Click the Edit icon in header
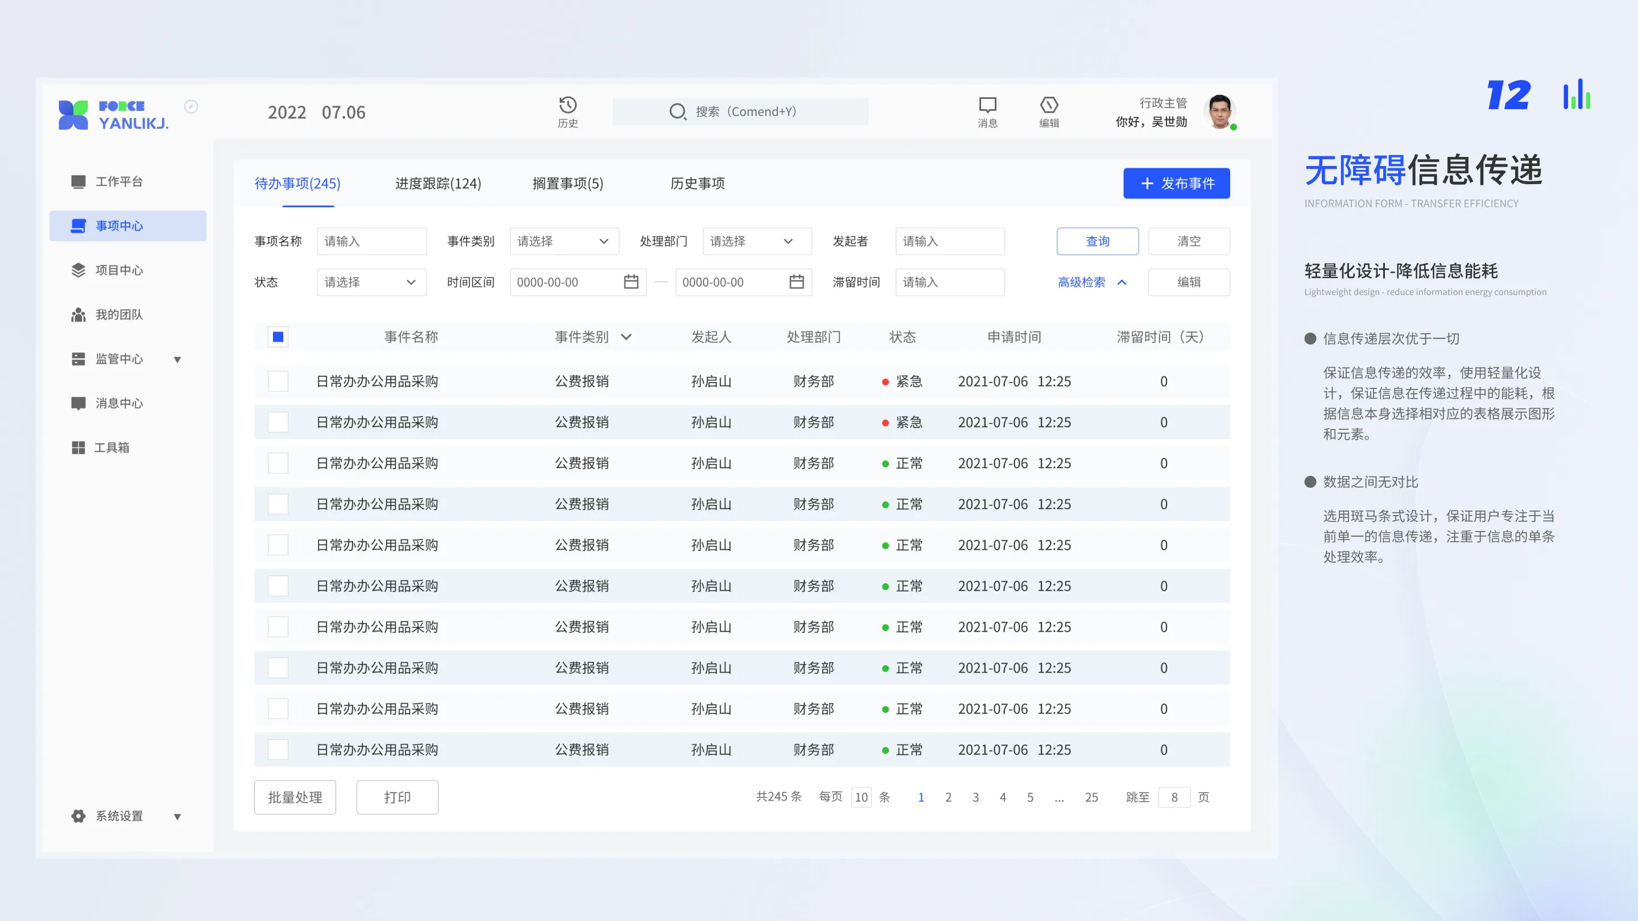 click(x=1049, y=106)
